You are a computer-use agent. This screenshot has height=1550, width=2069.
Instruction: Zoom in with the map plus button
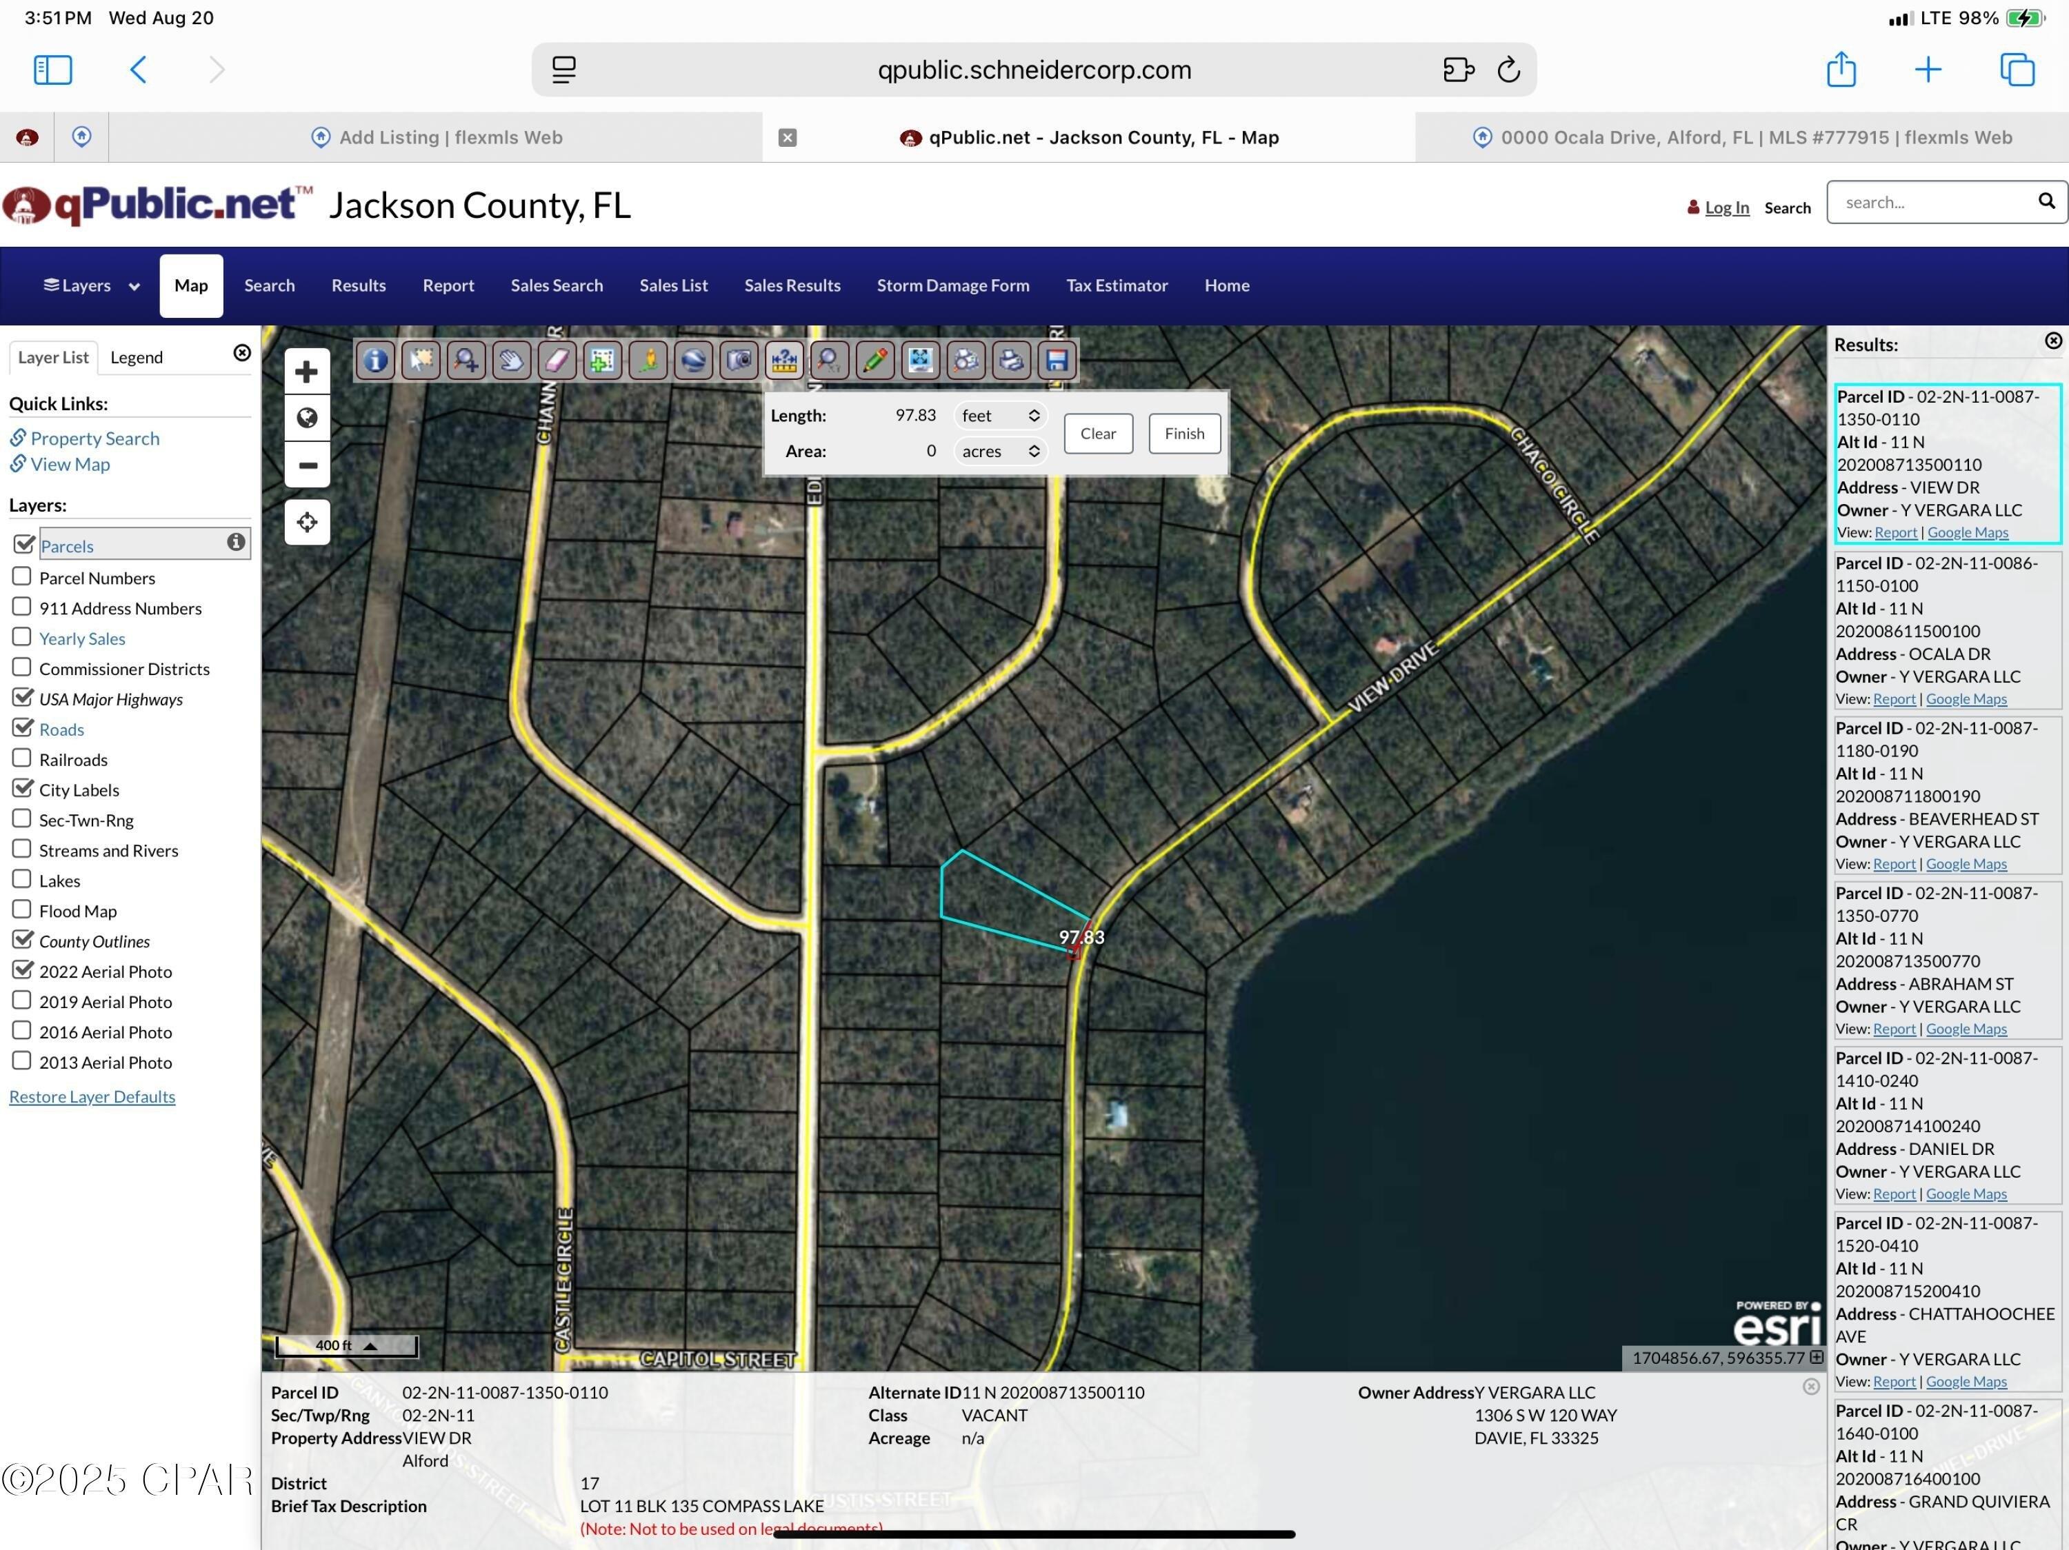click(x=307, y=372)
